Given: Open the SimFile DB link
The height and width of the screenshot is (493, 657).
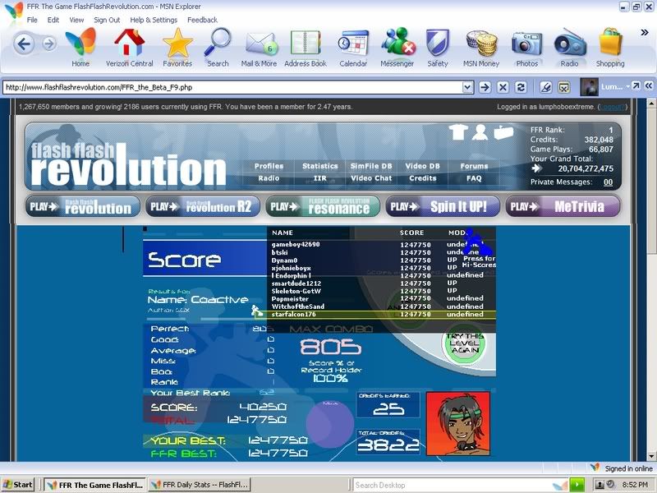Looking at the screenshot, I should coord(370,166).
